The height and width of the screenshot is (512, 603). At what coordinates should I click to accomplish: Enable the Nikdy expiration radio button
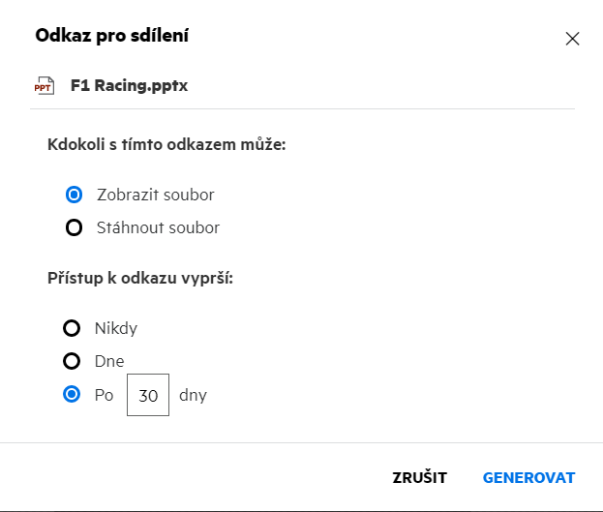(71, 328)
